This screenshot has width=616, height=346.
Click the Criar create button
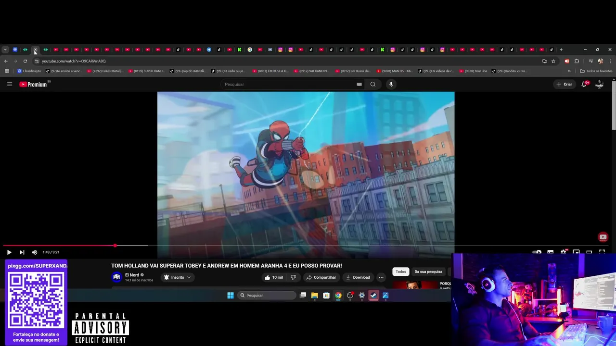[565, 84]
